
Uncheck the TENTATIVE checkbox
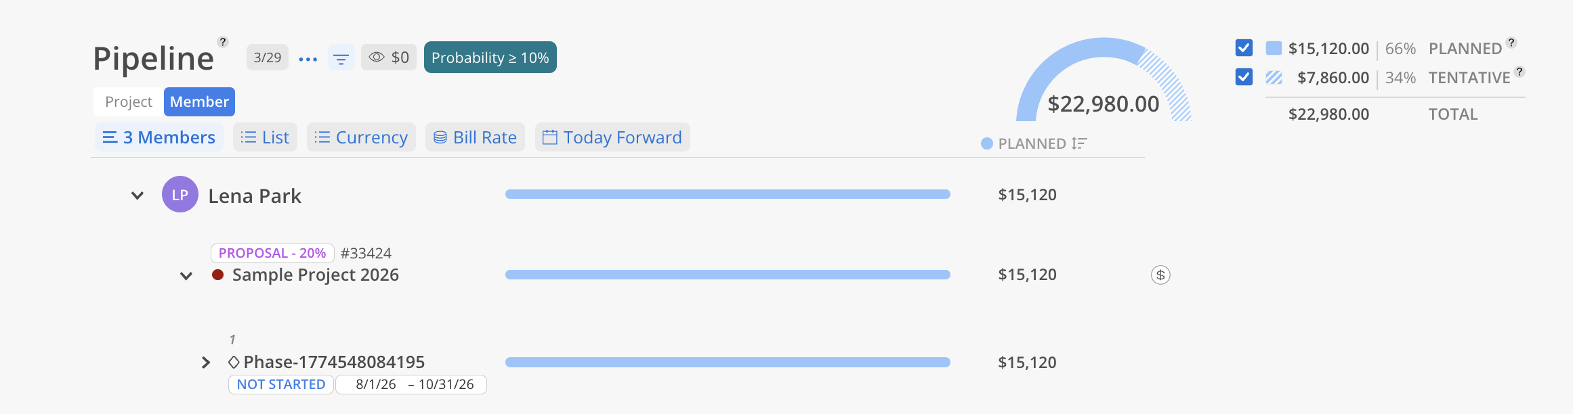[1244, 77]
